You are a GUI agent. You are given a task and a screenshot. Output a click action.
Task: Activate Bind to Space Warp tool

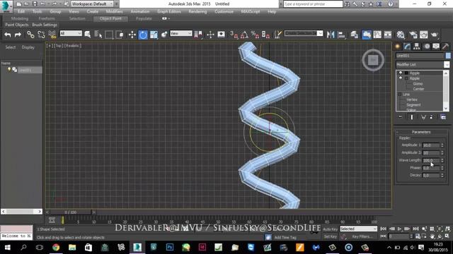(52, 35)
